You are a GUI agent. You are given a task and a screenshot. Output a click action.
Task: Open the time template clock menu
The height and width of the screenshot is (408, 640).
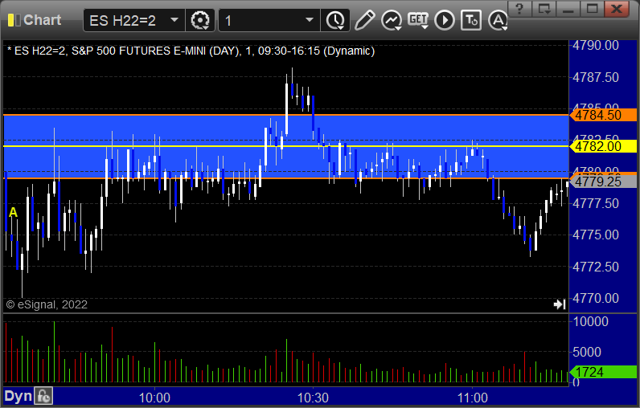click(335, 20)
